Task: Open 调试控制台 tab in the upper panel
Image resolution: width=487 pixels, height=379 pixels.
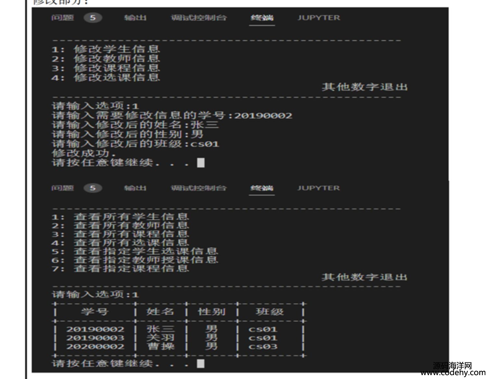Action: [x=198, y=17]
